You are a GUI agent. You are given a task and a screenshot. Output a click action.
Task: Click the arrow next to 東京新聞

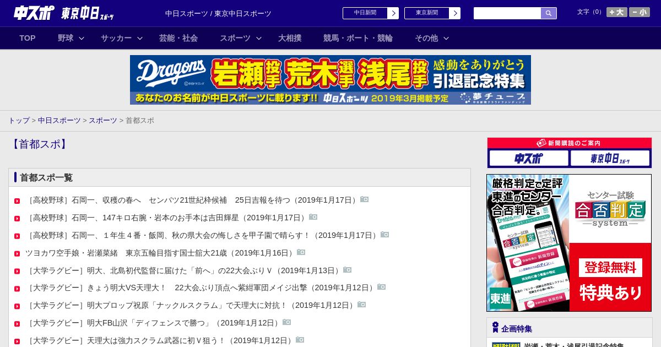pyautogui.click(x=455, y=13)
